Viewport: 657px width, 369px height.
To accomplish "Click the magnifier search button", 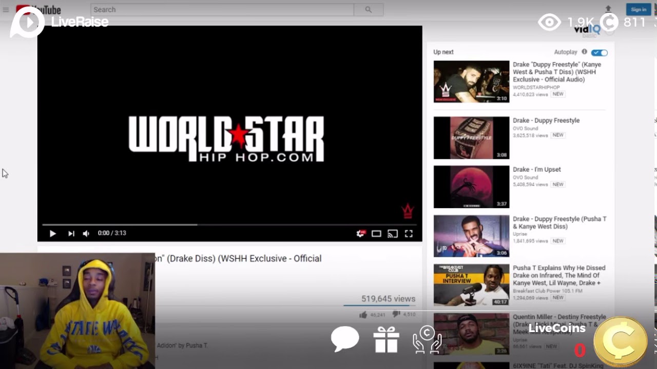I will click(x=369, y=10).
